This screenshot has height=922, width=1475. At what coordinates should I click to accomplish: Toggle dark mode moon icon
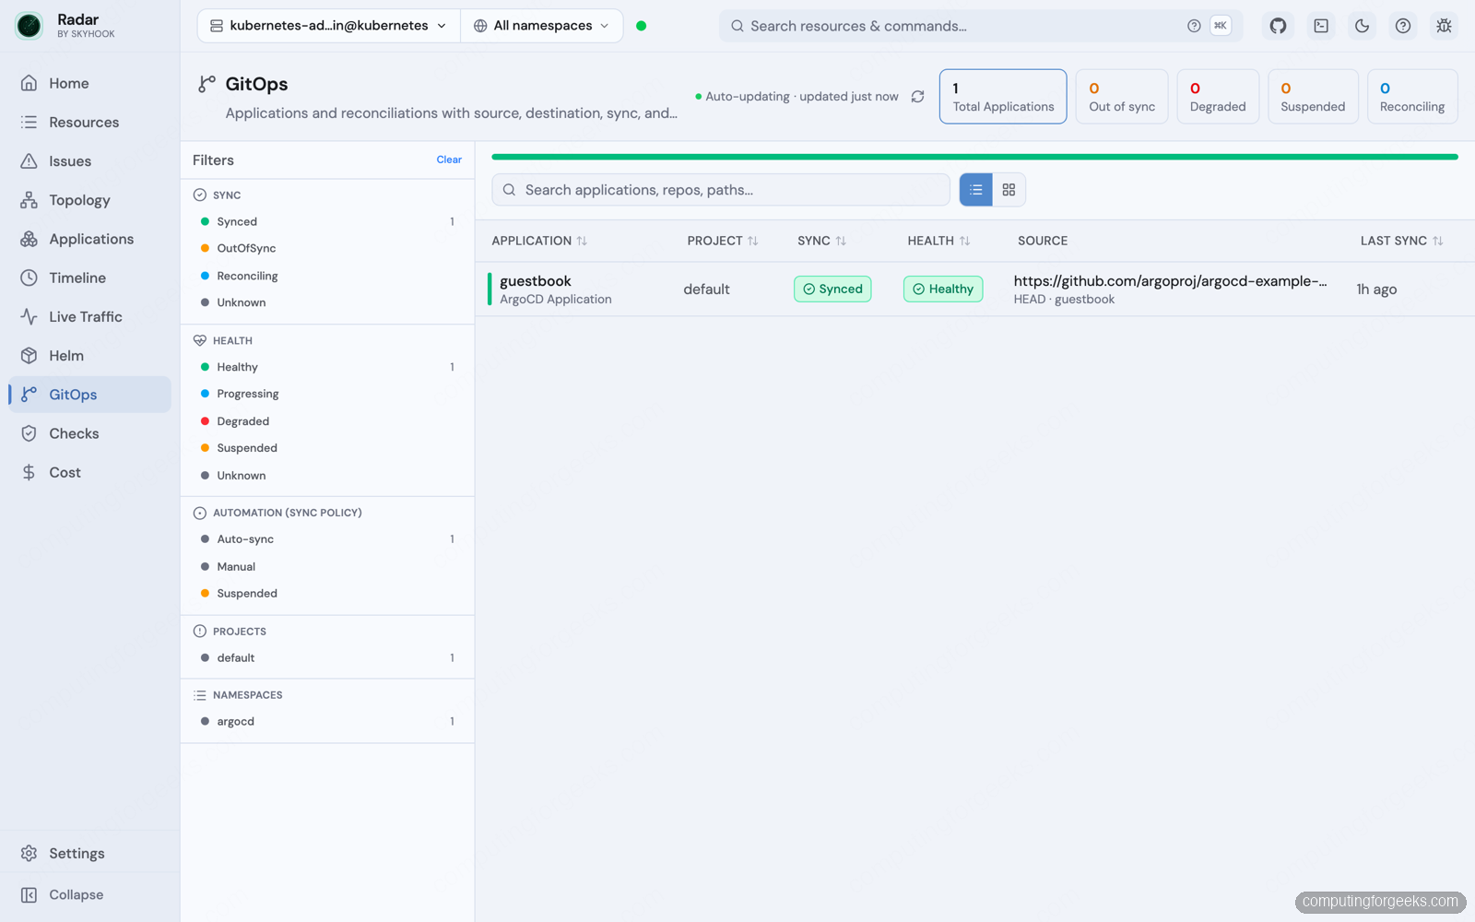pyautogui.click(x=1362, y=26)
